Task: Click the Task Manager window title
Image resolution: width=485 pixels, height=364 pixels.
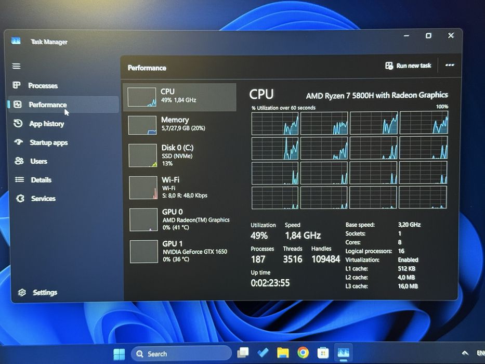Action: (49, 42)
